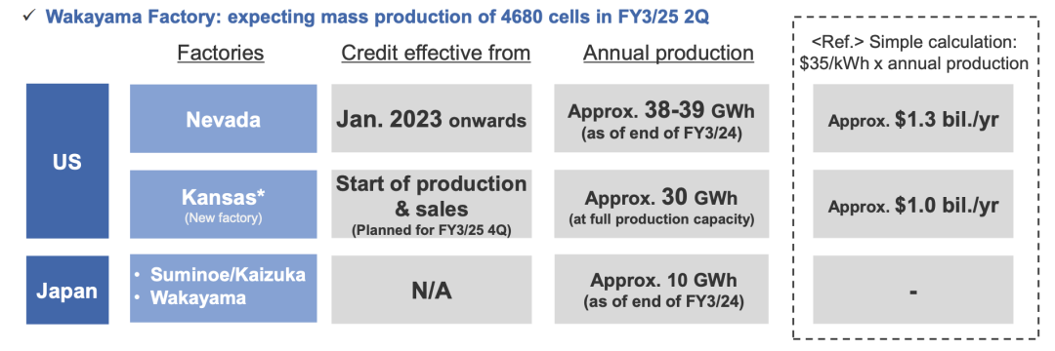1055x351 pixels.
Task: Select the US region block
Action: (x=67, y=161)
